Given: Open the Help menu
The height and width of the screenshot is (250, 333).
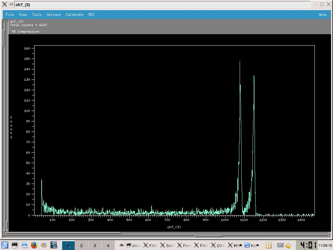Looking at the screenshot, I should (x=322, y=15).
